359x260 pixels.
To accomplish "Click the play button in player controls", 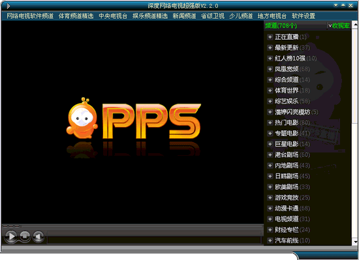I will (10, 236).
